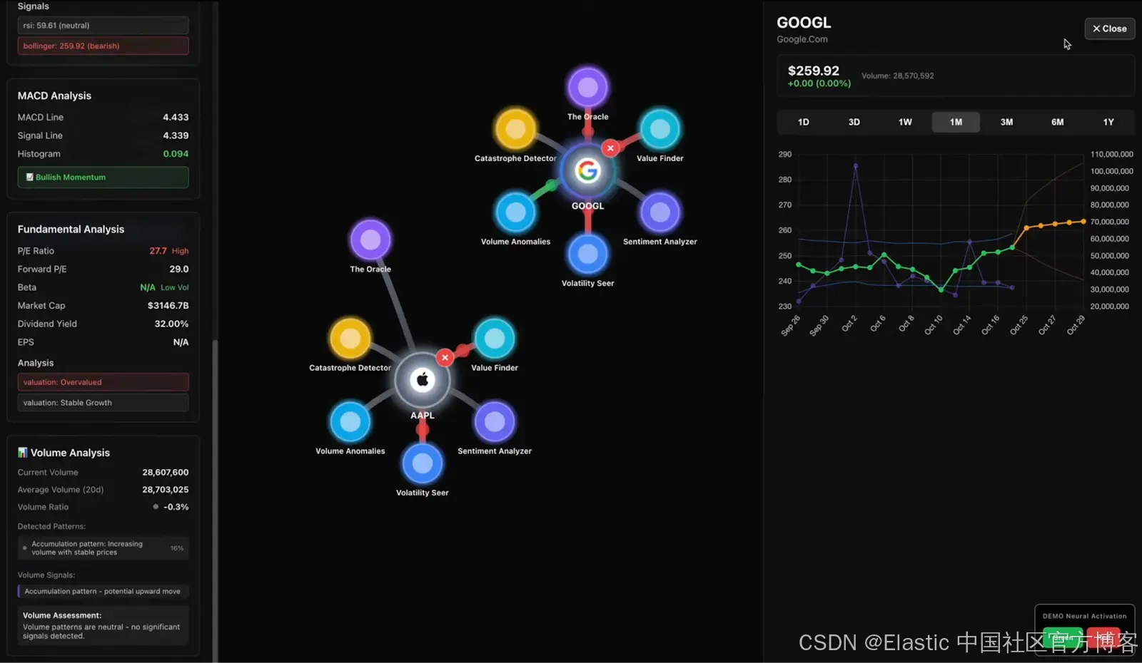Open Sentiment Analyzer node near GOOGL

(660, 212)
